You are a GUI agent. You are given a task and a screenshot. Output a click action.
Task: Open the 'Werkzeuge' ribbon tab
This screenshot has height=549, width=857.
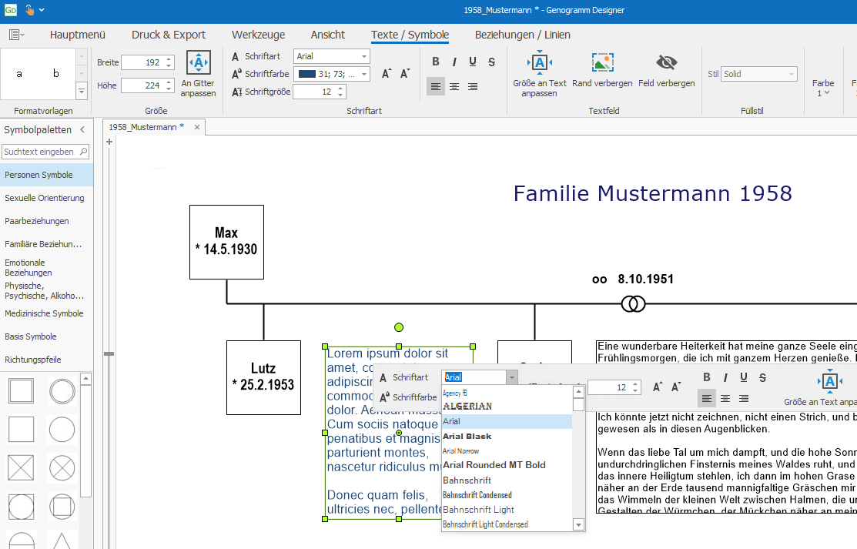pyautogui.click(x=258, y=35)
